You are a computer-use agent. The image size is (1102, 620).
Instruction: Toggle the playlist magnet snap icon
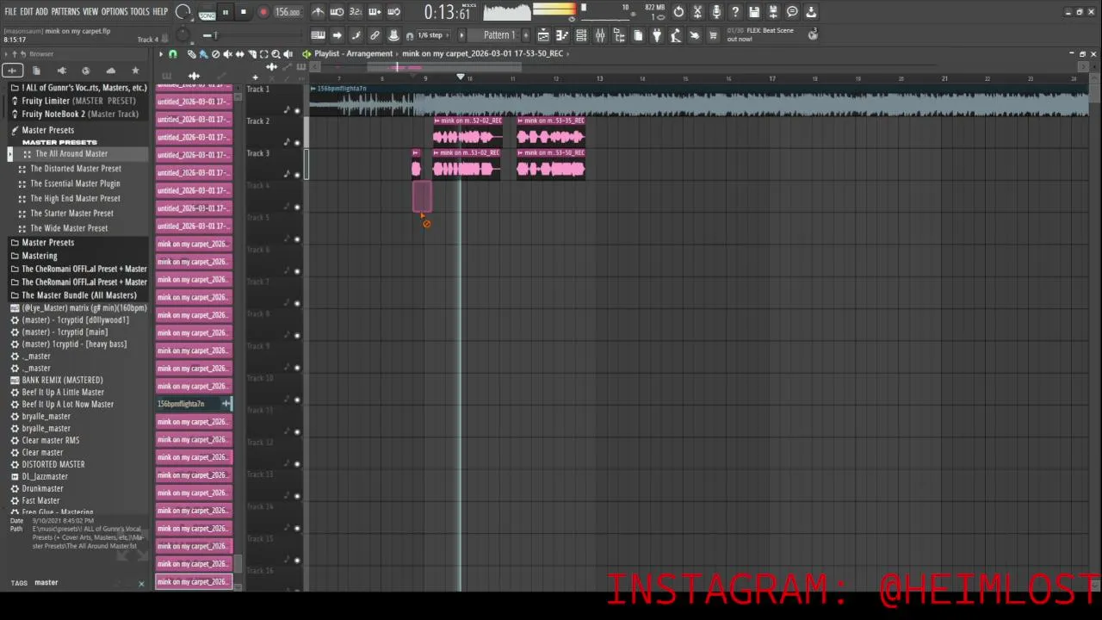(x=172, y=54)
